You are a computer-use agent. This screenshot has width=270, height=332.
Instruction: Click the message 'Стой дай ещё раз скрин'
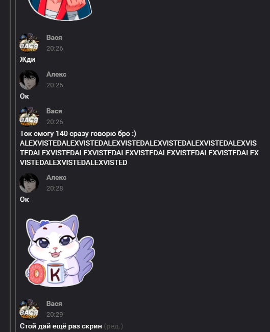pos(61,326)
